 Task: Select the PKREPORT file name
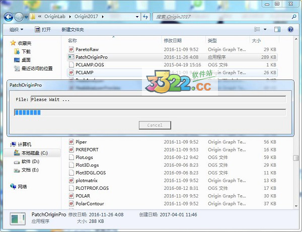(x=87, y=149)
